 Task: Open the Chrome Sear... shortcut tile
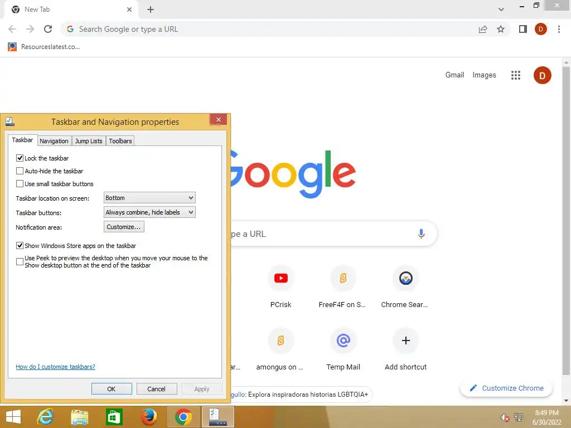pos(405,287)
